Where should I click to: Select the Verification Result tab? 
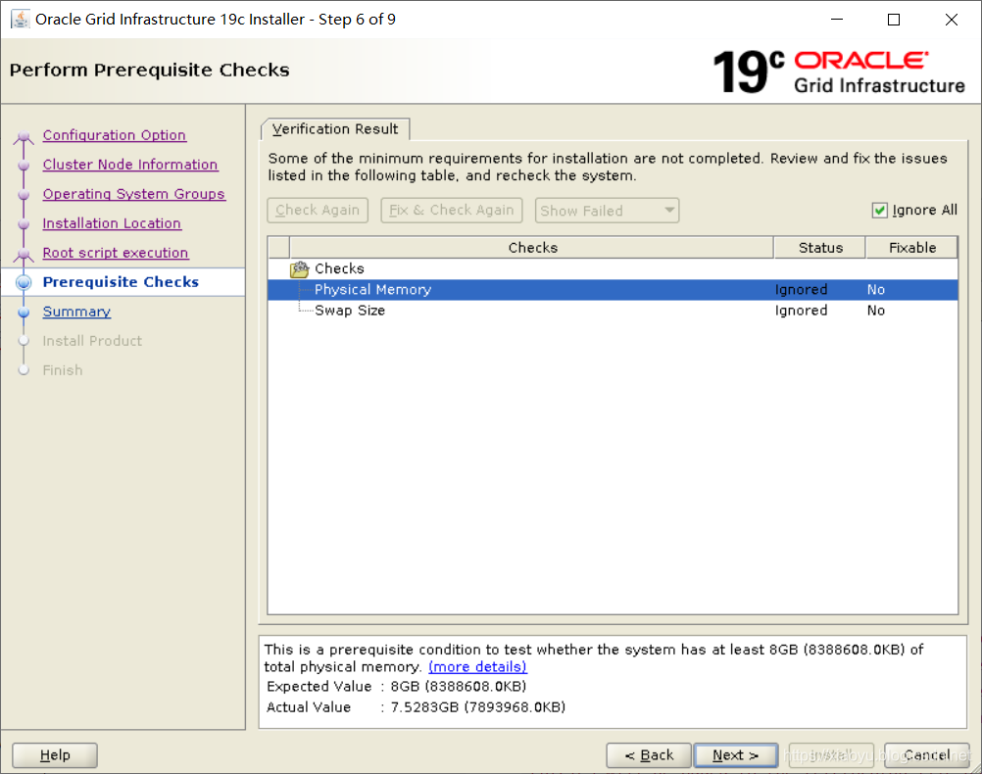tap(335, 129)
